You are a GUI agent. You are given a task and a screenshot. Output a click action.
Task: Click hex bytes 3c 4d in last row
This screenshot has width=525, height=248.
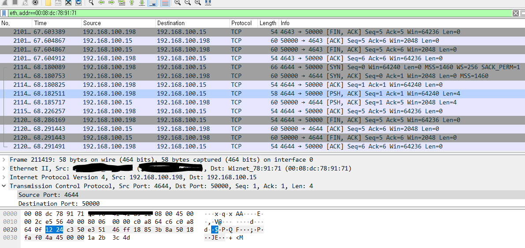[121, 237]
